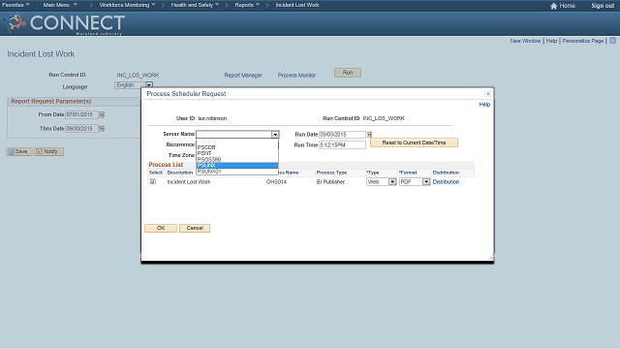This screenshot has width=620, height=349.
Task: Open the Main Menu
Action: [x=60, y=5]
